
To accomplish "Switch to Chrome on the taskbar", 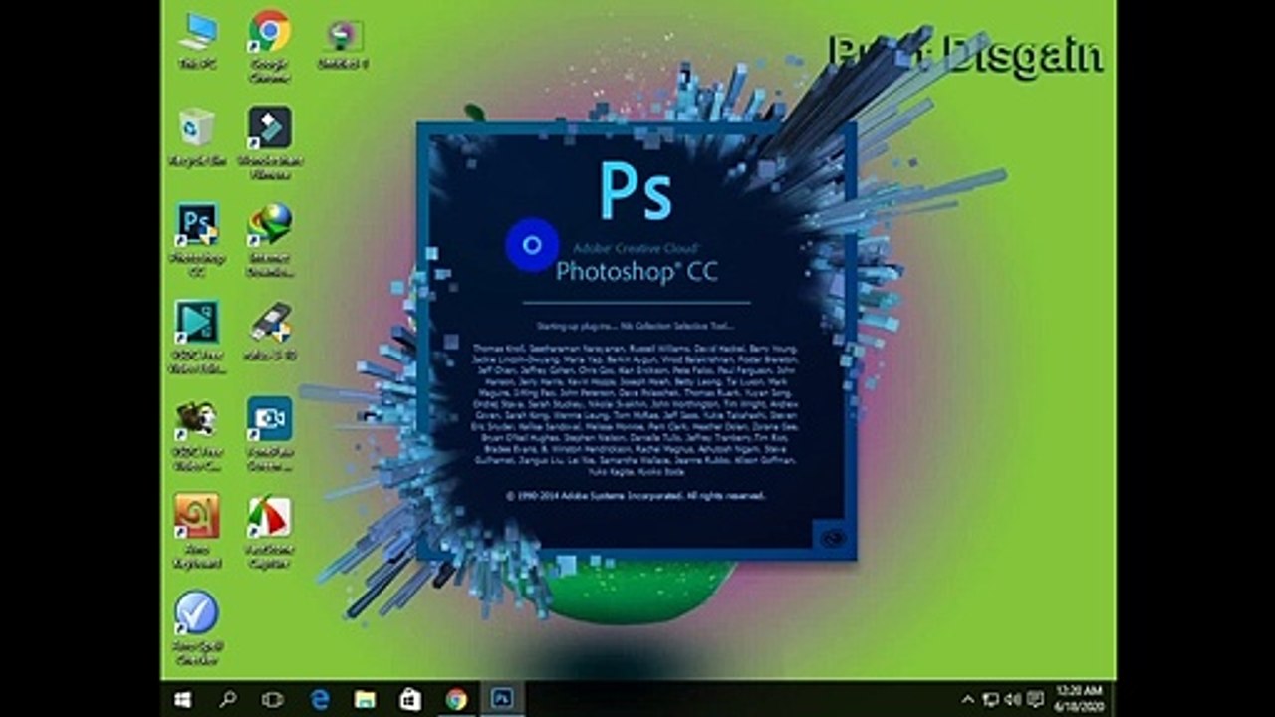I will click(456, 699).
